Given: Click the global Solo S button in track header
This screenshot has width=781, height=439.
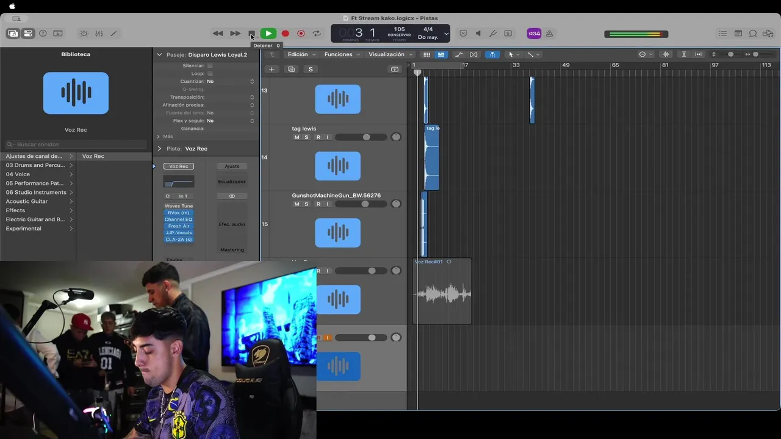Looking at the screenshot, I should click(311, 69).
